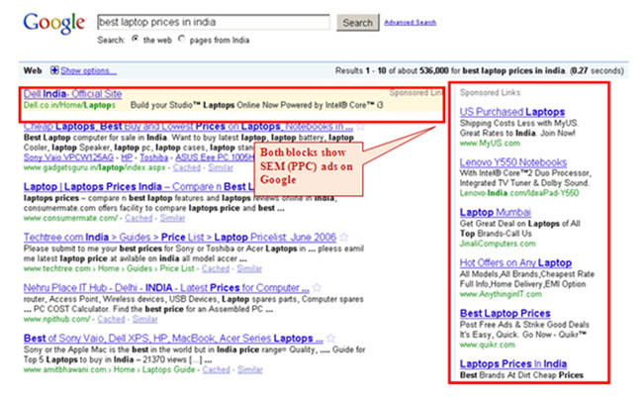Star the Techtree.com India result
This screenshot has width=643, height=400.
344,237
